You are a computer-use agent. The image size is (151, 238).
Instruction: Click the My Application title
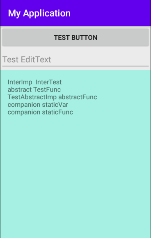pos(39,14)
